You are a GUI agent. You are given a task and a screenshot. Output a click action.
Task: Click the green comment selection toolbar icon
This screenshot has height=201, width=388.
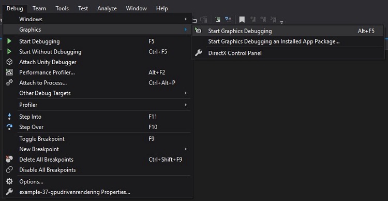coord(218,20)
